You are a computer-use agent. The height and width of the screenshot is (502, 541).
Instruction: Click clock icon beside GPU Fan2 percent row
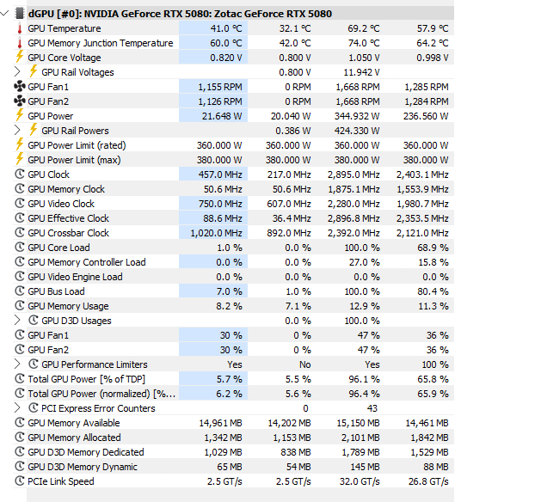click(20, 349)
